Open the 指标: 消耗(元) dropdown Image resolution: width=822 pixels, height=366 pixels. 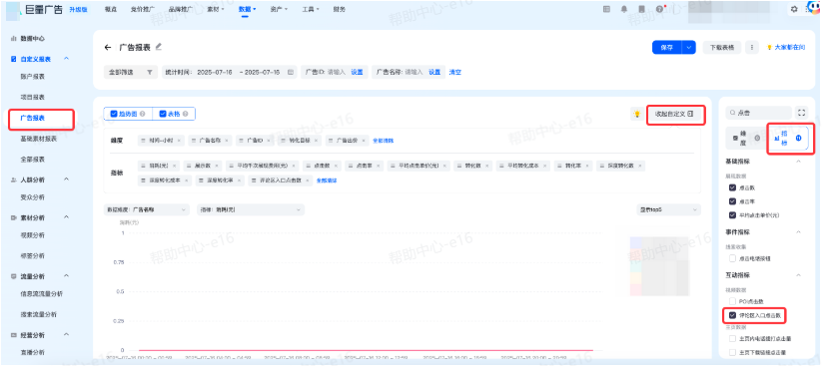pyautogui.click(x=251, y=209)
